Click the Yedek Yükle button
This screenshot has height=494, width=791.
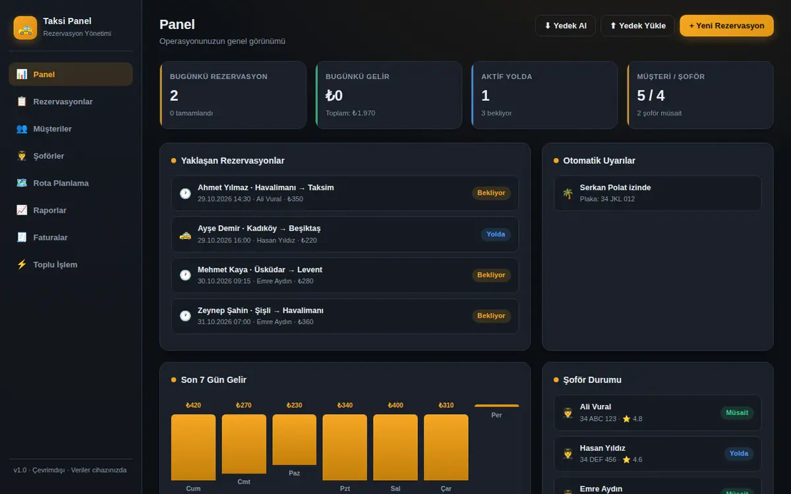[x=637, y=26]
